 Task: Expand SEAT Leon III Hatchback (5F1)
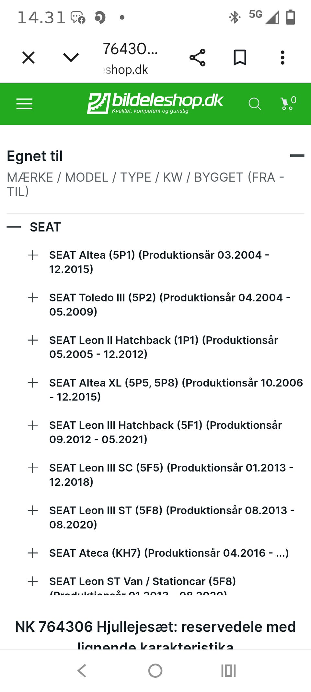[x=33, y=425]
